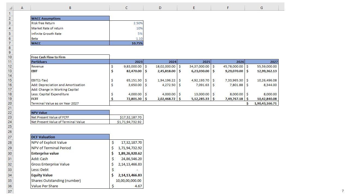This screenshot has height=196, width=349.
Task: Select column G header
Action: 261,8
